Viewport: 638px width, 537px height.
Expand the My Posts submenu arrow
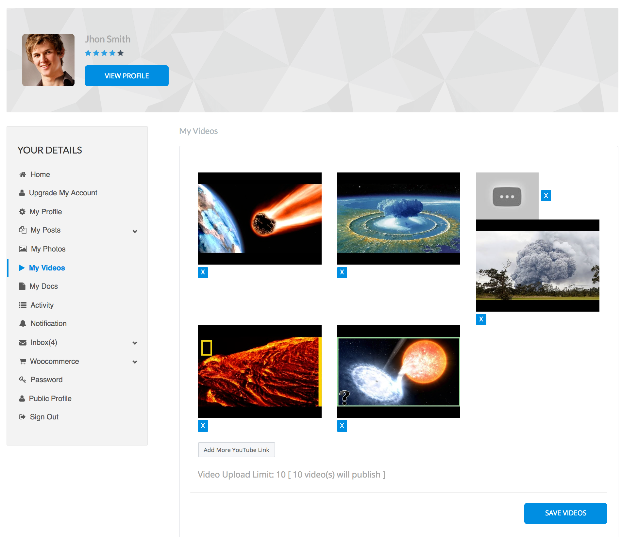[x=135, y=231]
